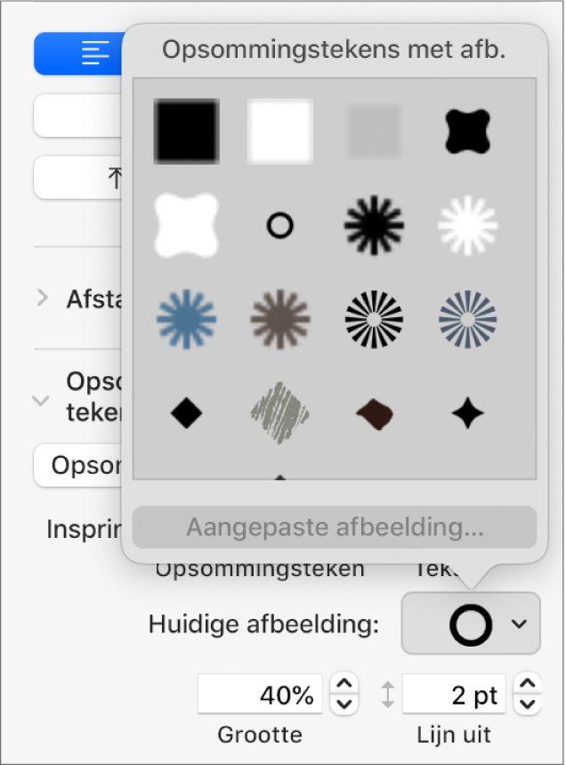Image resolution: width=566 pixels, height=765 pixels.
Task: Select the gray scribbled diamond bullet
Action: 280,412
